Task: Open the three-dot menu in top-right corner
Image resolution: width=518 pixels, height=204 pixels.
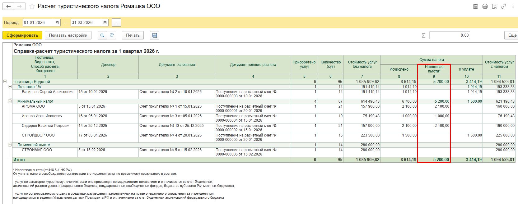Action: tap(513, 7)
